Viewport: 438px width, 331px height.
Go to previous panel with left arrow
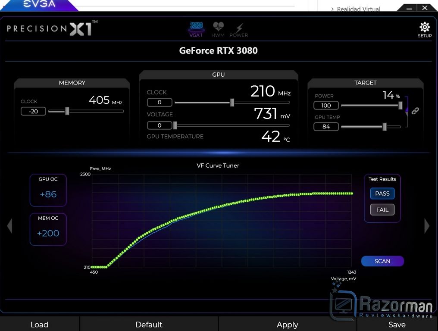coord(10,226)
